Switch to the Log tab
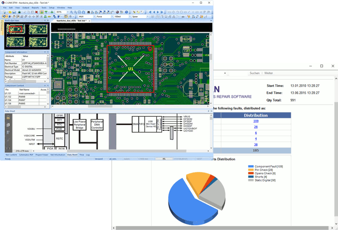Image resolution: width=338 pixels, height=230 pixels. (88, 155)
